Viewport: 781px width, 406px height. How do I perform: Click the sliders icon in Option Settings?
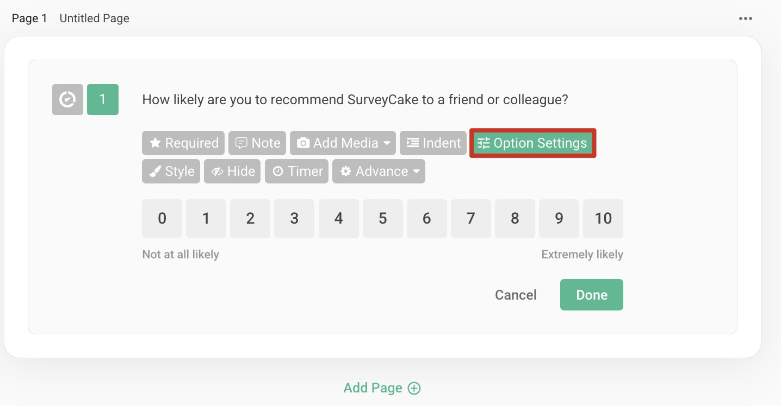pyautogui.click(x=484, y=143)
